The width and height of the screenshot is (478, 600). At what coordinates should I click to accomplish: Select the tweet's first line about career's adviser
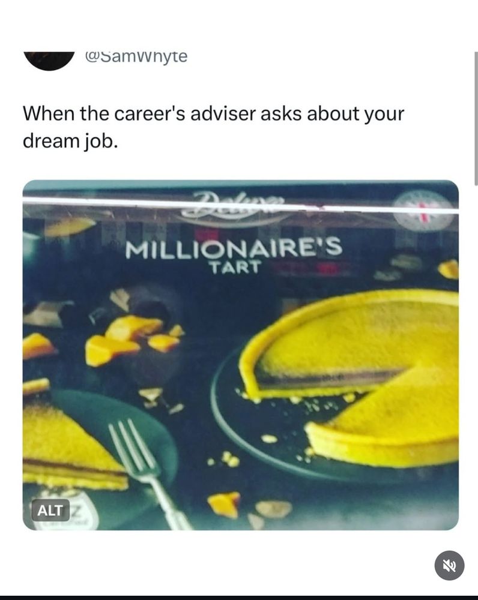coord(213,114)
